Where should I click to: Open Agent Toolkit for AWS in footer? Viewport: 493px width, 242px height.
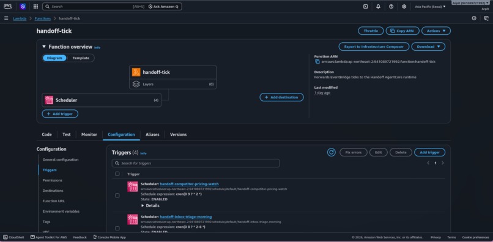pos(49,237)
